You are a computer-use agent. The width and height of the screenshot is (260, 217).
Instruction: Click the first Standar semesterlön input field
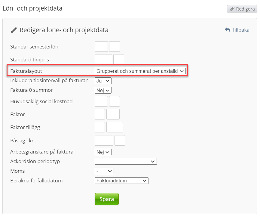101,47
